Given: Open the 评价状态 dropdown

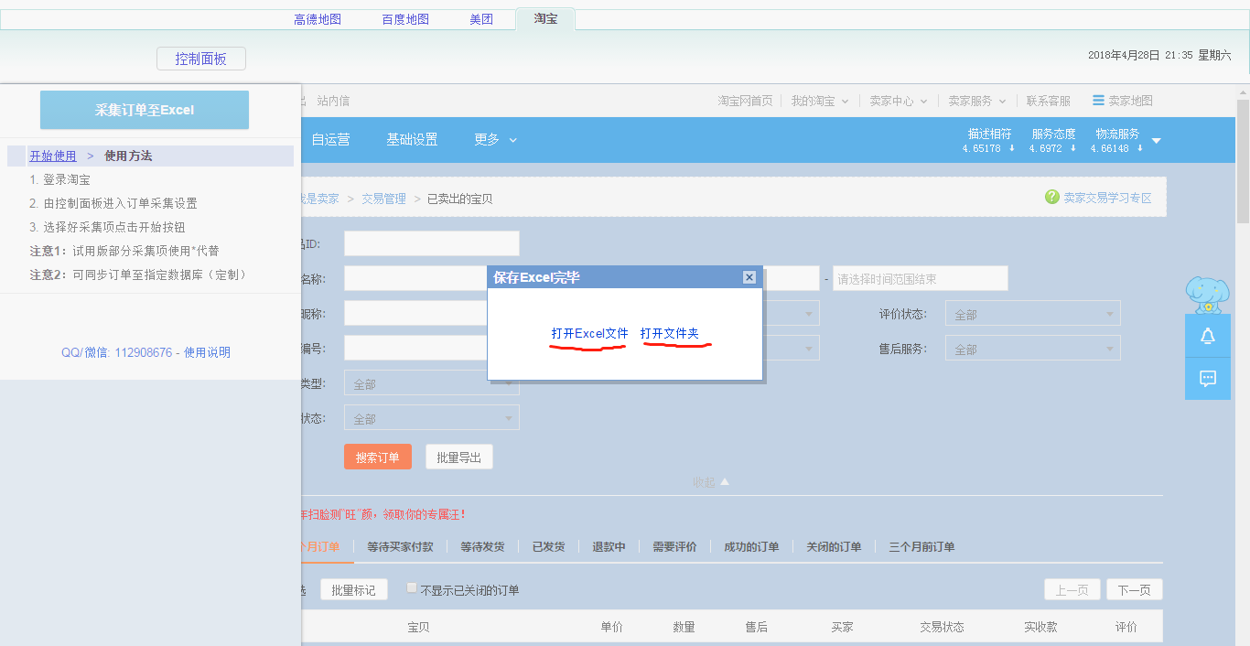Looking at the screenshot, I should (x=1033, y=314).
